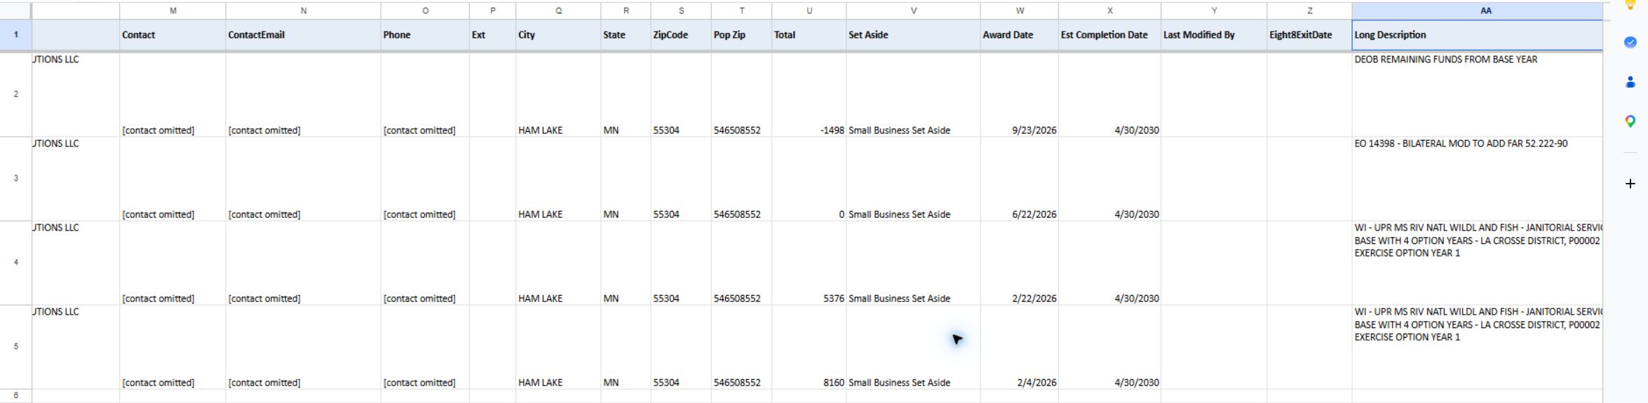
Task: Select column Q header
Action: pyautogui.click(x=558, y=11)
